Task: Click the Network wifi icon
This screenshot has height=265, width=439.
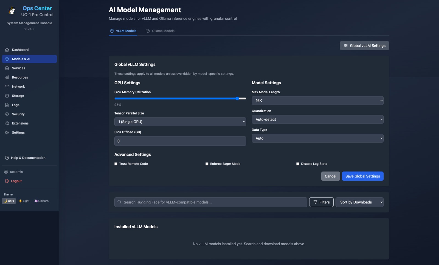Action: 7,87
